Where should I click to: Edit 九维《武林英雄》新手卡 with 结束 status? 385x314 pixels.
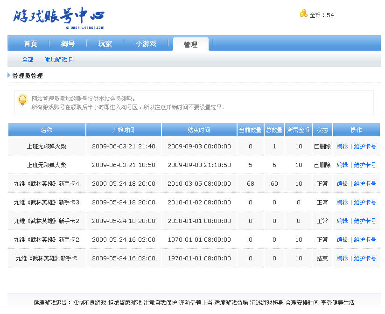point(342,258)
